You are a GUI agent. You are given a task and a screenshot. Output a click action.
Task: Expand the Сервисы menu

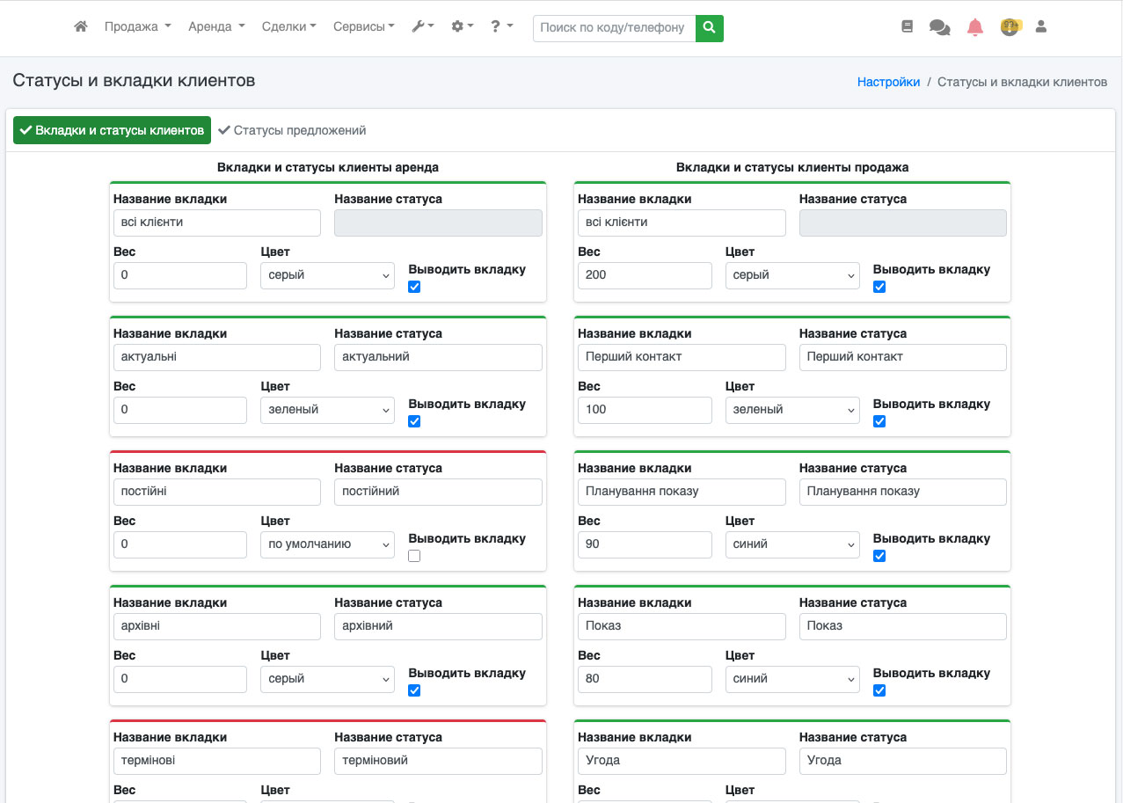(363, 27)
